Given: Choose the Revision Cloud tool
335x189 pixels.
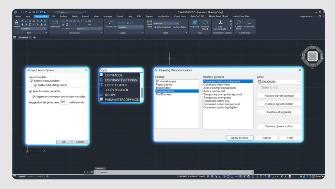Looking at the screenshot, I should (x=205, y=25).
